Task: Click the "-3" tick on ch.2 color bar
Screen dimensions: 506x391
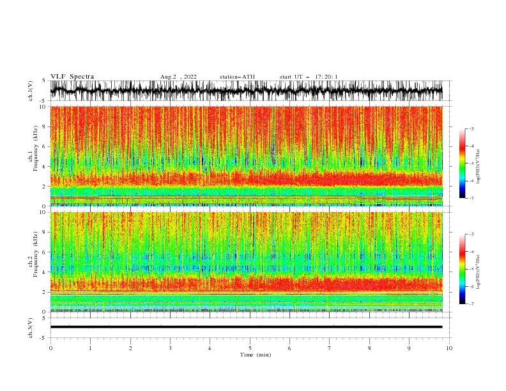Action: pyautogui.click(x=471, y=234)
